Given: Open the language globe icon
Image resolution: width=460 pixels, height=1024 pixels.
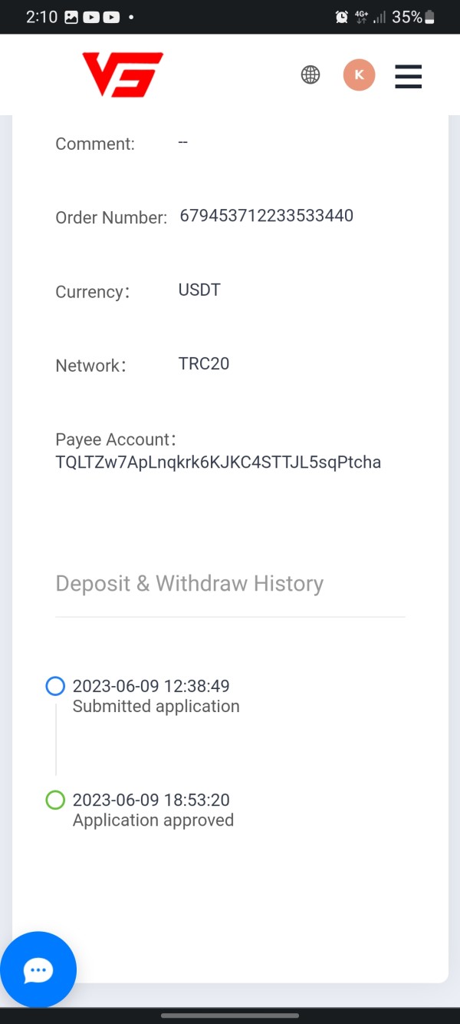Looking at the screenshot, I should pyautogui.click(x=310, y=75).
